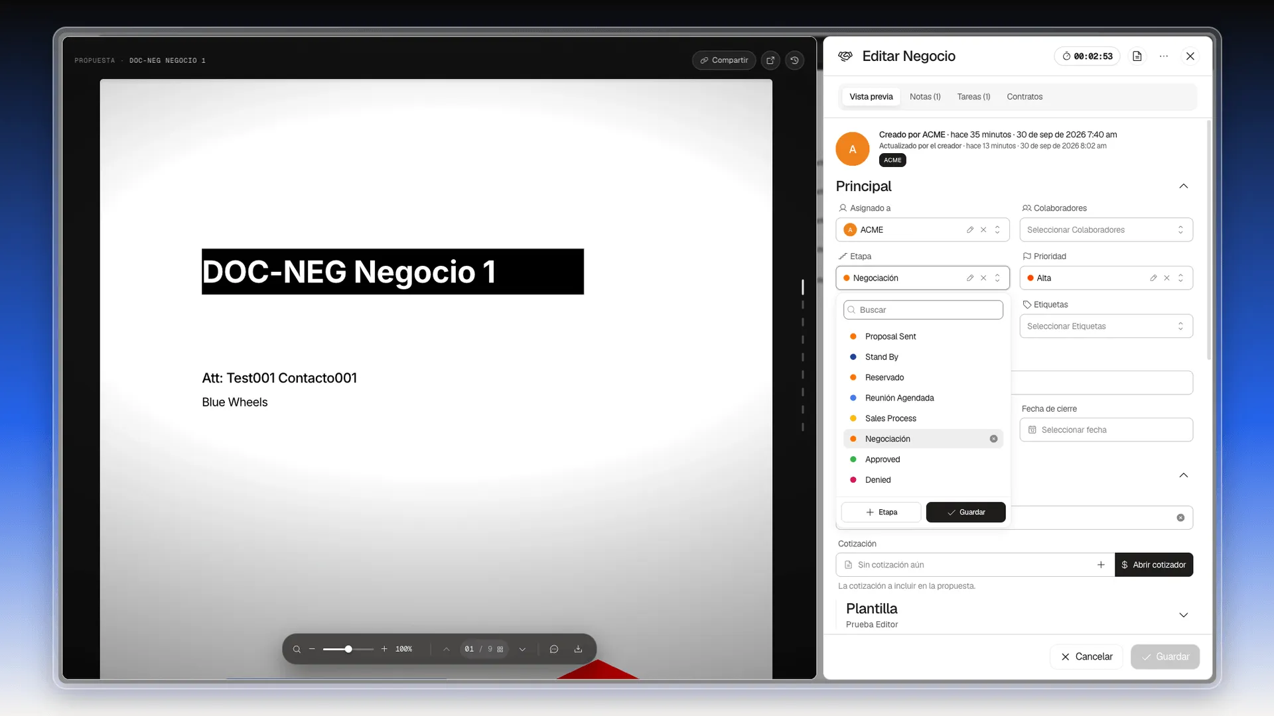Switch to the Notas (1) tab
This screenshot has width=1274, height=716.
point(925,97)
